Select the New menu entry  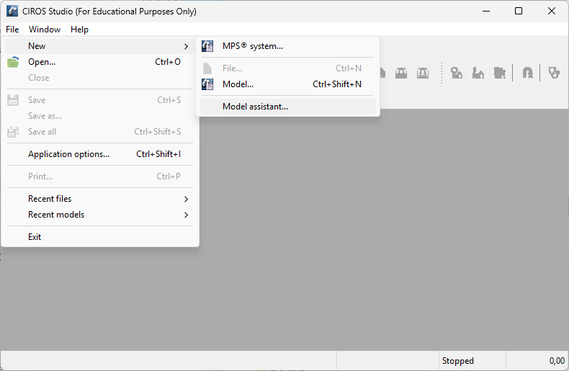(x=100, y=46)
